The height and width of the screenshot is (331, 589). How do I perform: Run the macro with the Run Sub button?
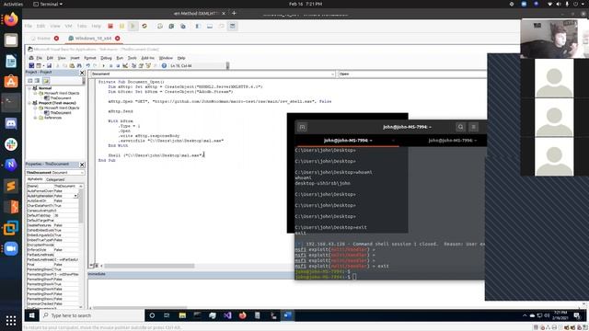tap(103, 65)
